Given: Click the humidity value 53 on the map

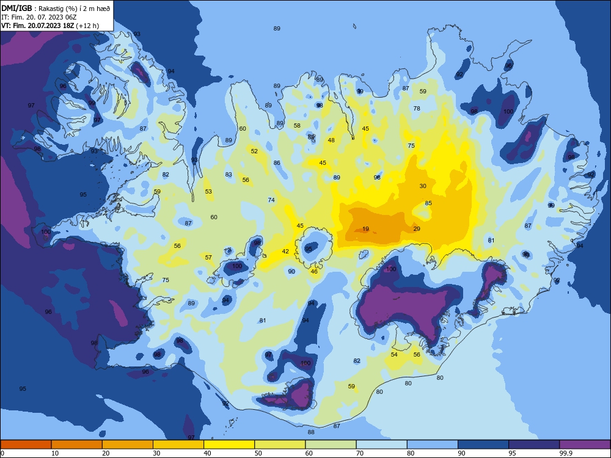Looking at the screenshot, I should point(209,192).
